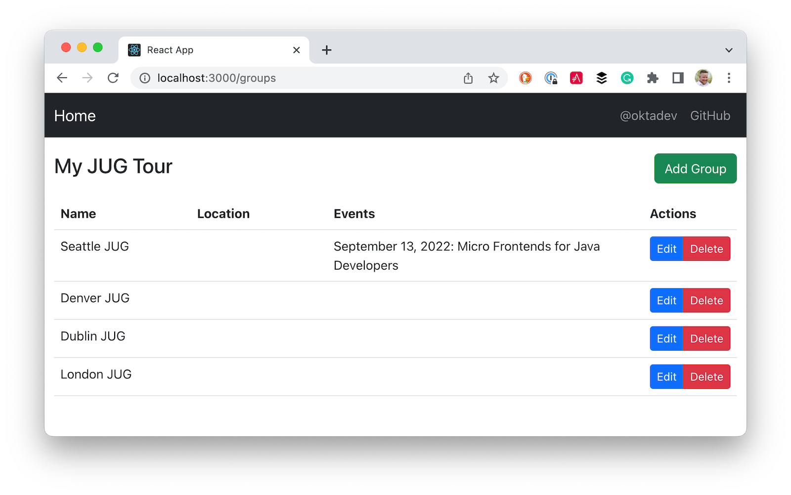
Task: Delete the Denver JUG group
Action: pos(706,300)
